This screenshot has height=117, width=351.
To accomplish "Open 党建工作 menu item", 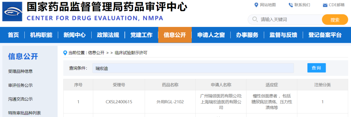I will coord(141,35).
